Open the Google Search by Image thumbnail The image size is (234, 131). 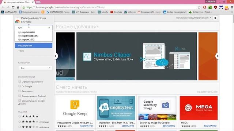(x=157, y=108)
